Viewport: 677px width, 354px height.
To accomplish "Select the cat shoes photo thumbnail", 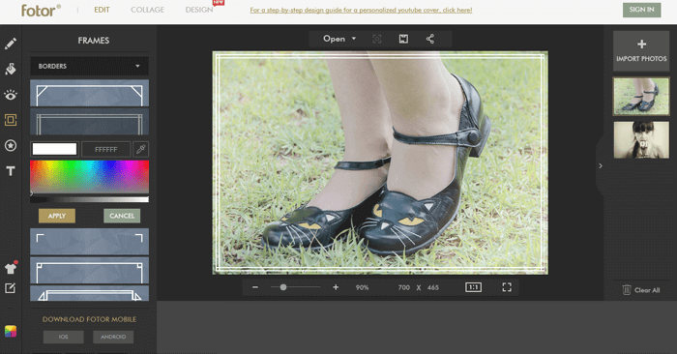I will click(641, 97).
